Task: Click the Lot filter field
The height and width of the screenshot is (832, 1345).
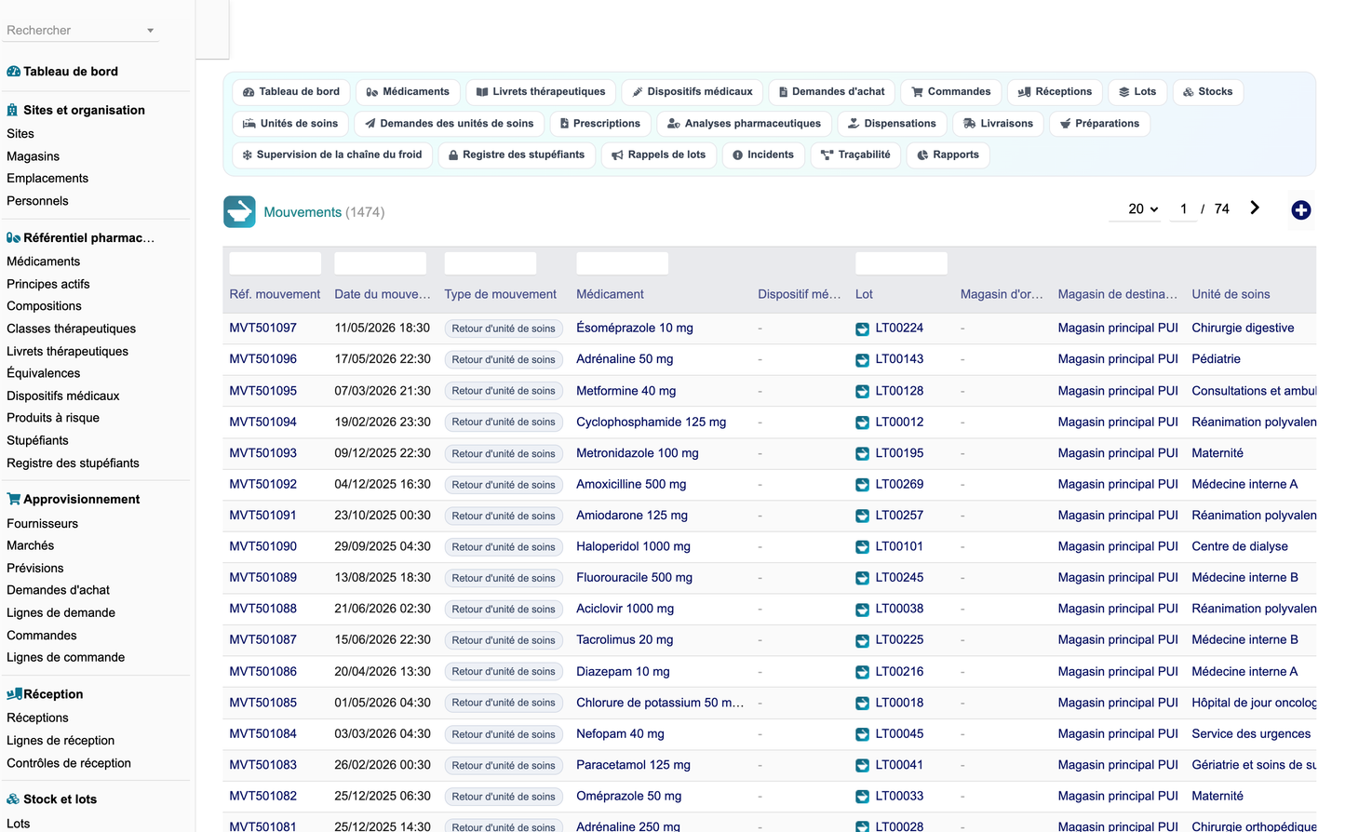Action: (x=901, y=263)
